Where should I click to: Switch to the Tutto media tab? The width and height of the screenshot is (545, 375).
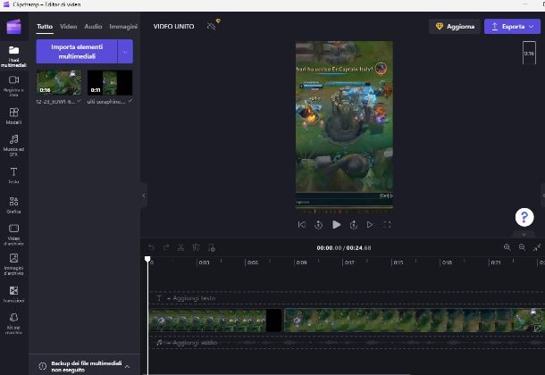click(x=45, y=27)
